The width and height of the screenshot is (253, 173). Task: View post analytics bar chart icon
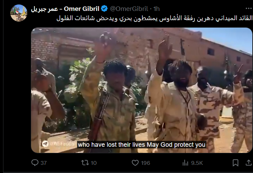pos(186,163)
